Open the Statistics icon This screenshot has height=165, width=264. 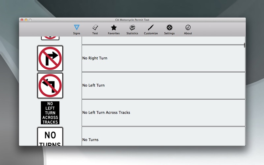tap(132, 27)
